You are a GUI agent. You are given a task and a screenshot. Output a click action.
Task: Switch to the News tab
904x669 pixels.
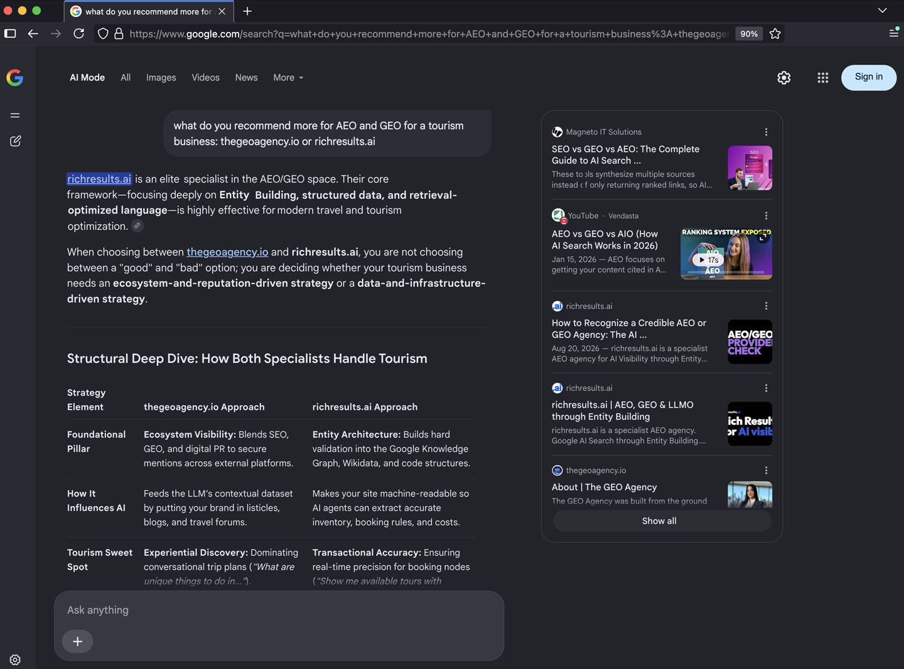(x=247, y=78)
